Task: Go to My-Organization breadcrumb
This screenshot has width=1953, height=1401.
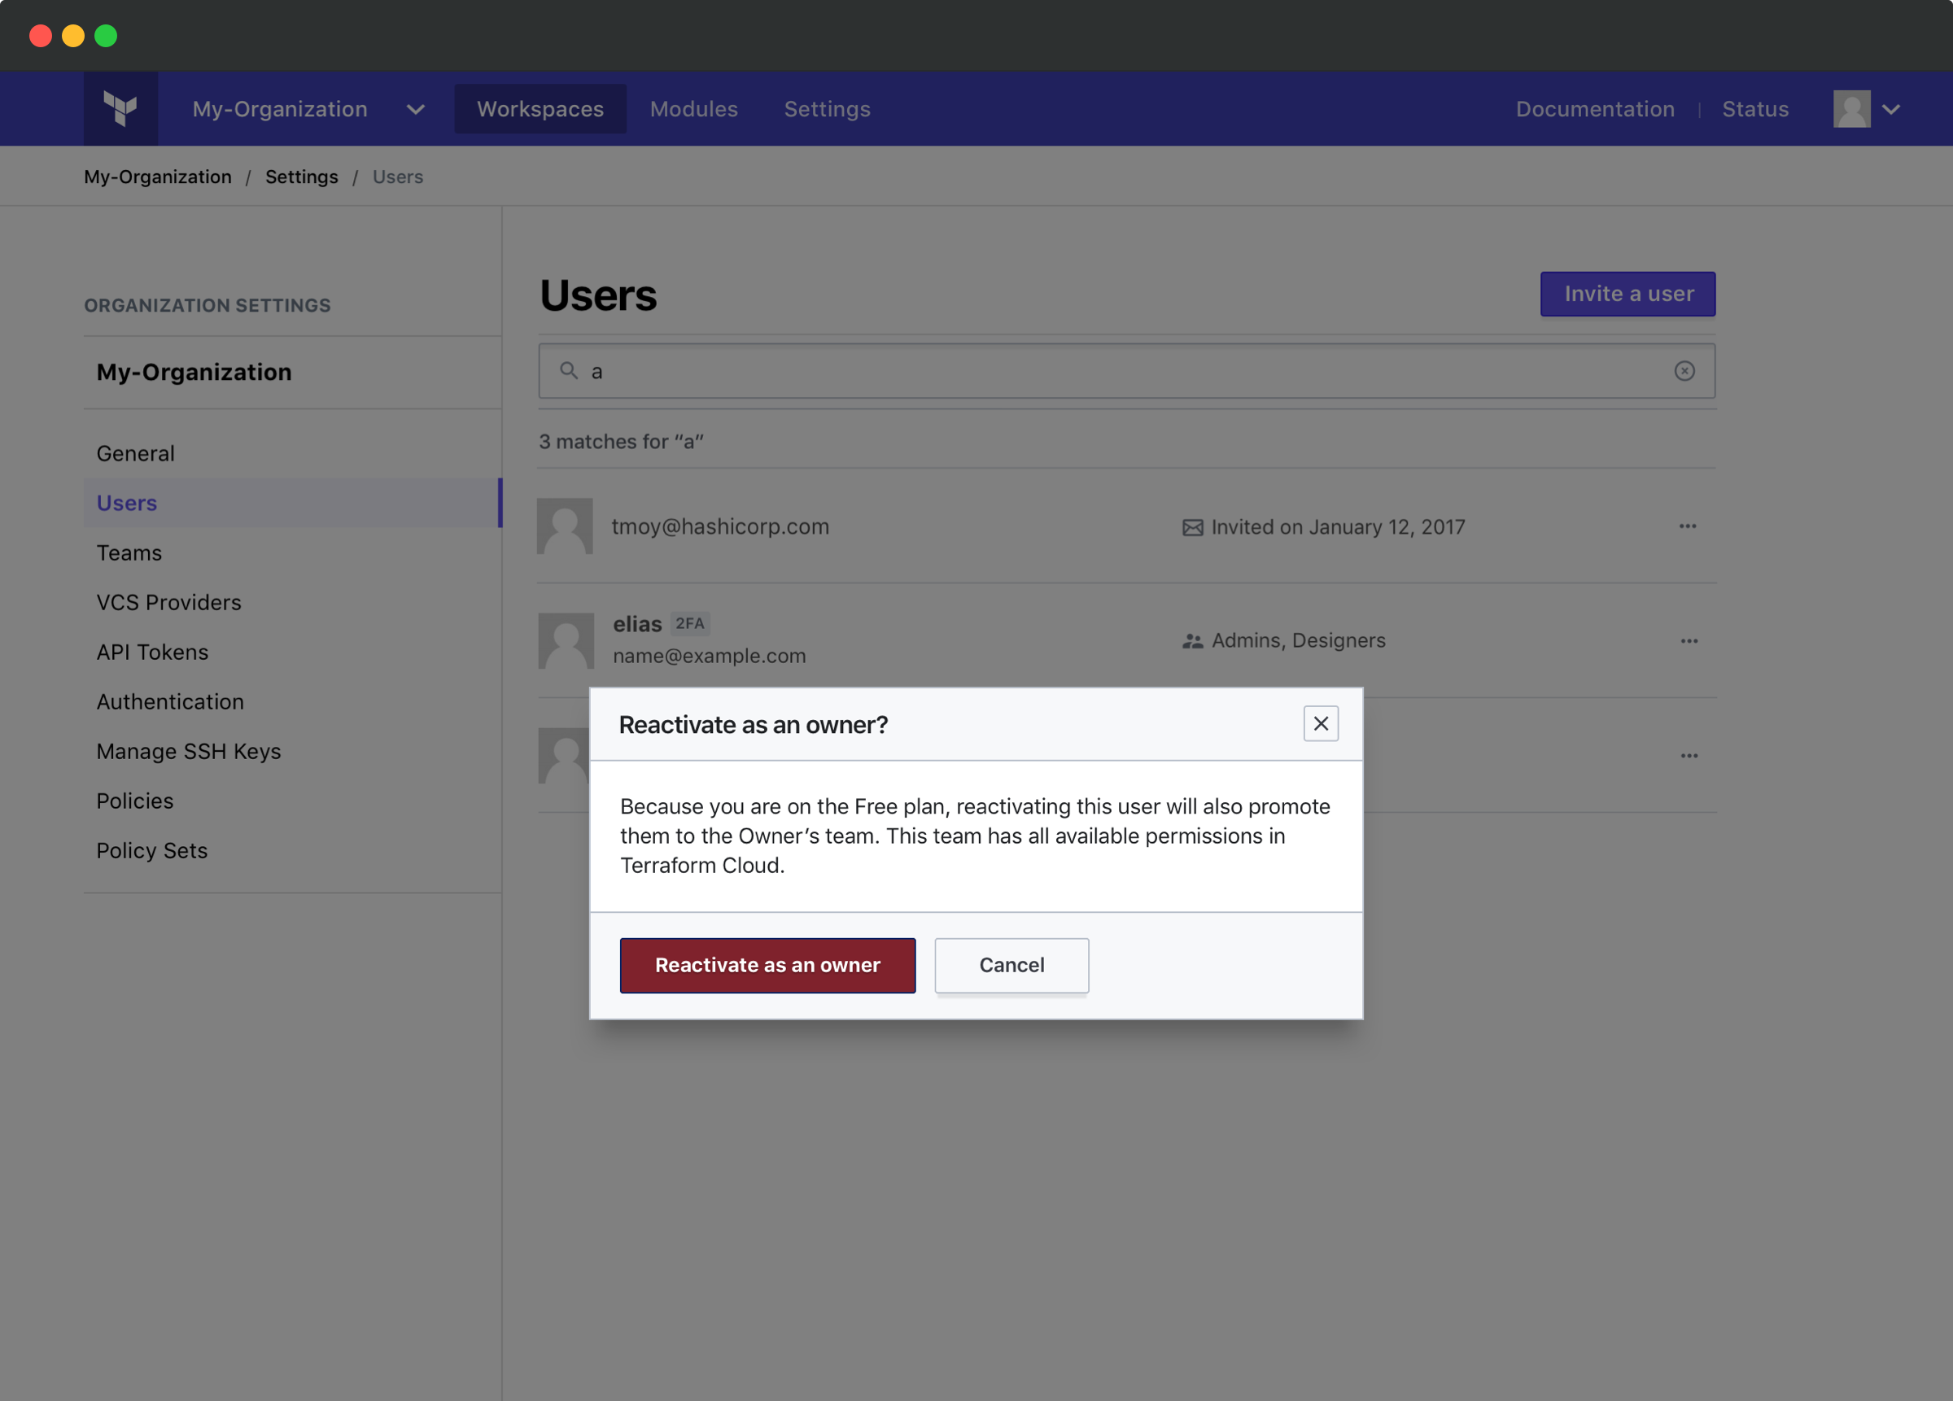Action: pyautogui.click(x=158, y=177)
